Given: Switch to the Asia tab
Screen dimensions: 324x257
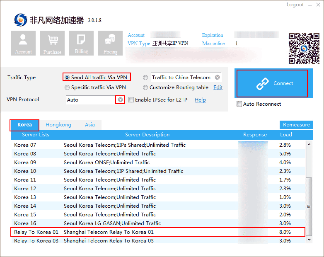Looking at the screenshot, I should point(90,125).
